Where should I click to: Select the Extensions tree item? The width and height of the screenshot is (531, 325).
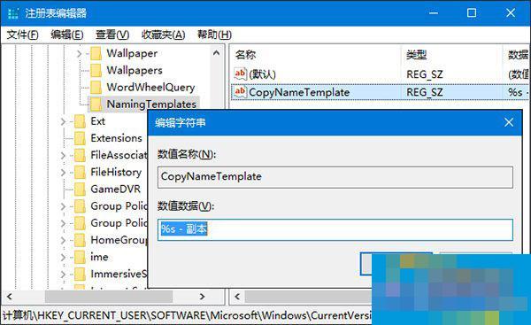116,138
